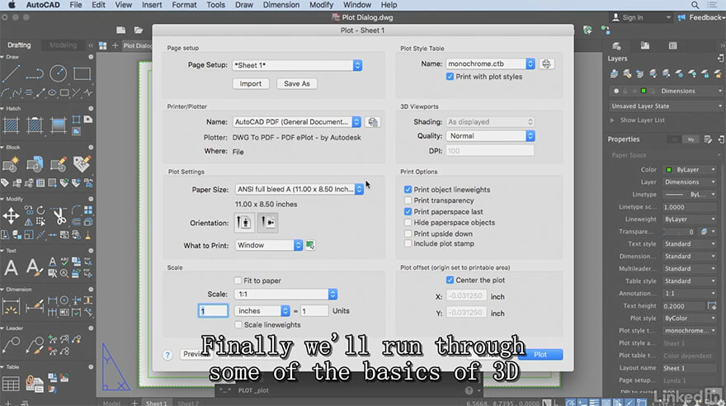The height and width of the screenshot is (406, 726).
Task: Open the plot style table Name dropdown
Action: [490, 64]
